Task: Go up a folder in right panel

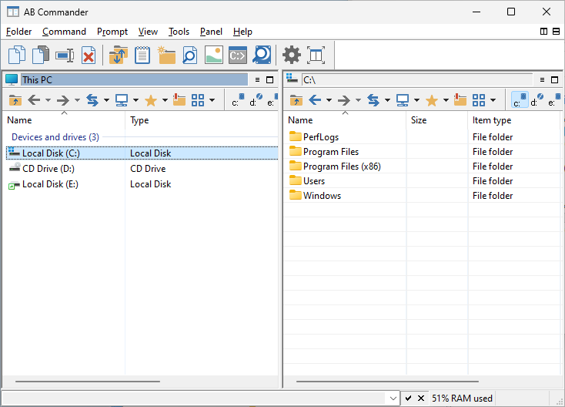Action: 296,100
